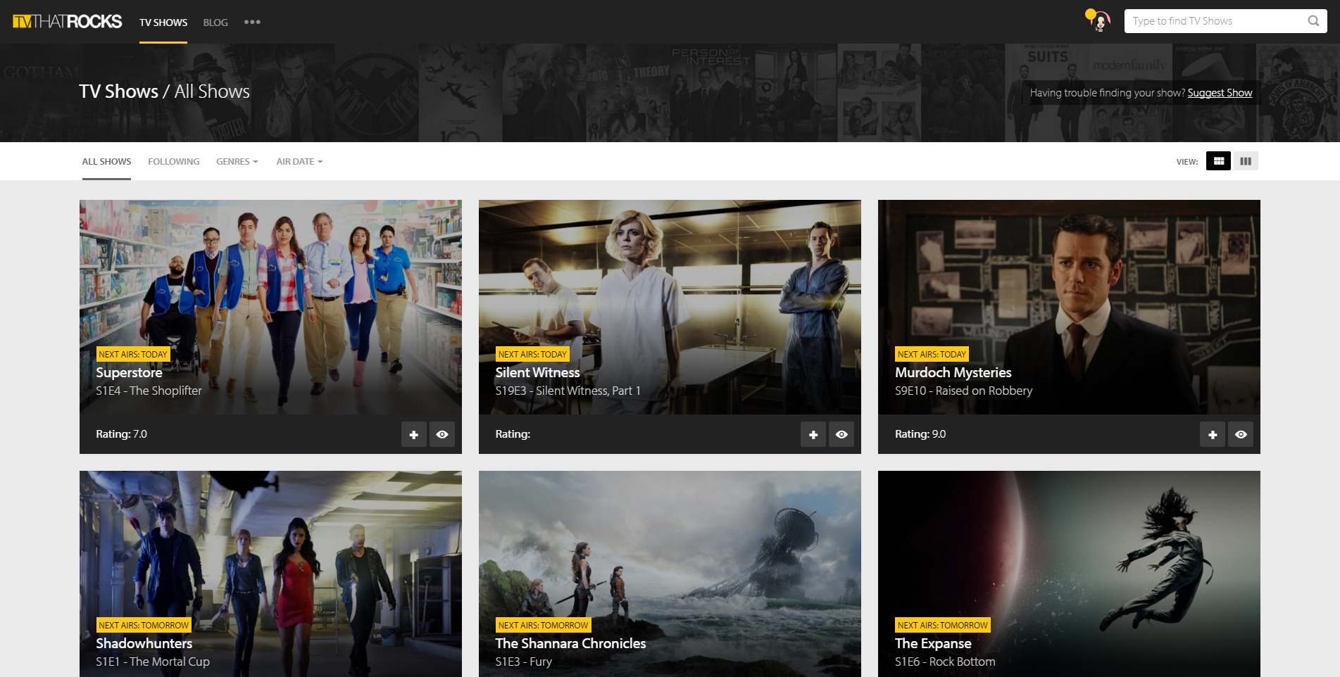Click Superstore 'Next Airs: Today' badge
Viewport: 1340px width, 677px height.
click(x=133, y=354)
